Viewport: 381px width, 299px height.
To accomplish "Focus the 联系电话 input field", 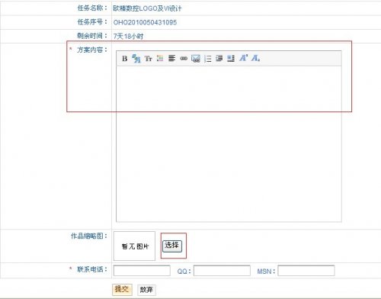I will pos(142,271).
